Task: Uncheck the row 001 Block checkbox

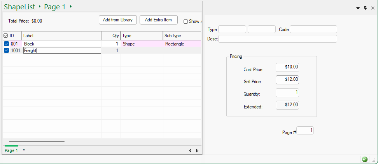Action: tap(6, 44)
